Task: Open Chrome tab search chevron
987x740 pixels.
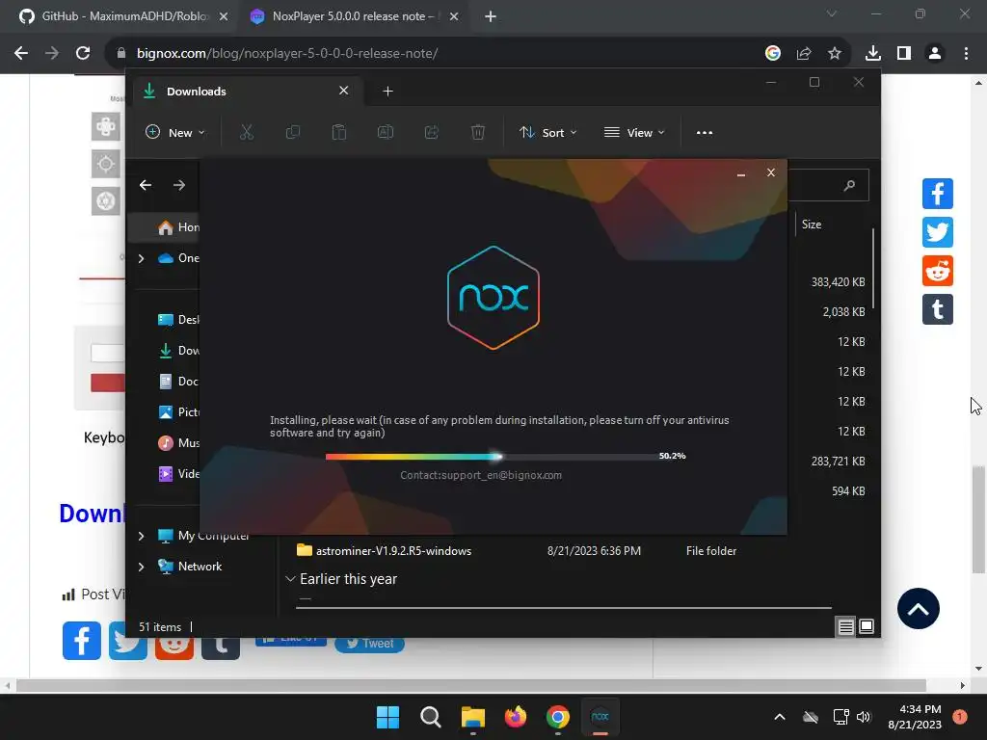Action: click(832, 13)
